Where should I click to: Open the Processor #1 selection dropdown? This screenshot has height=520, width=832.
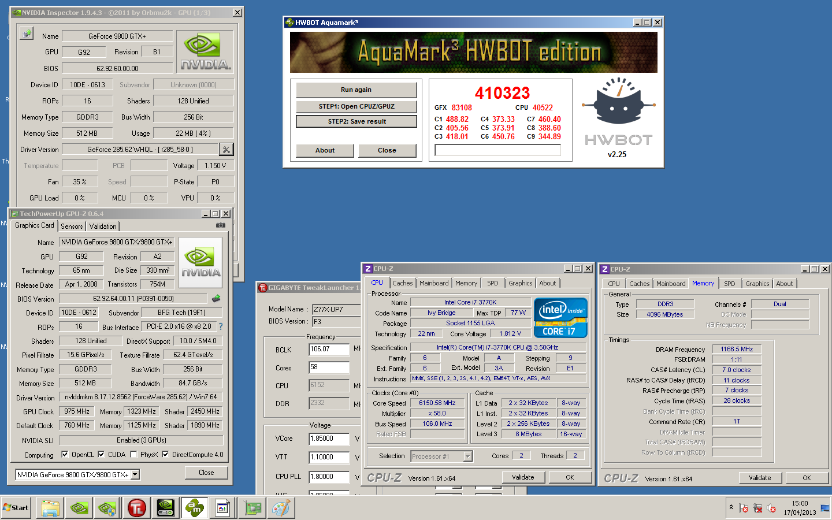468,456
